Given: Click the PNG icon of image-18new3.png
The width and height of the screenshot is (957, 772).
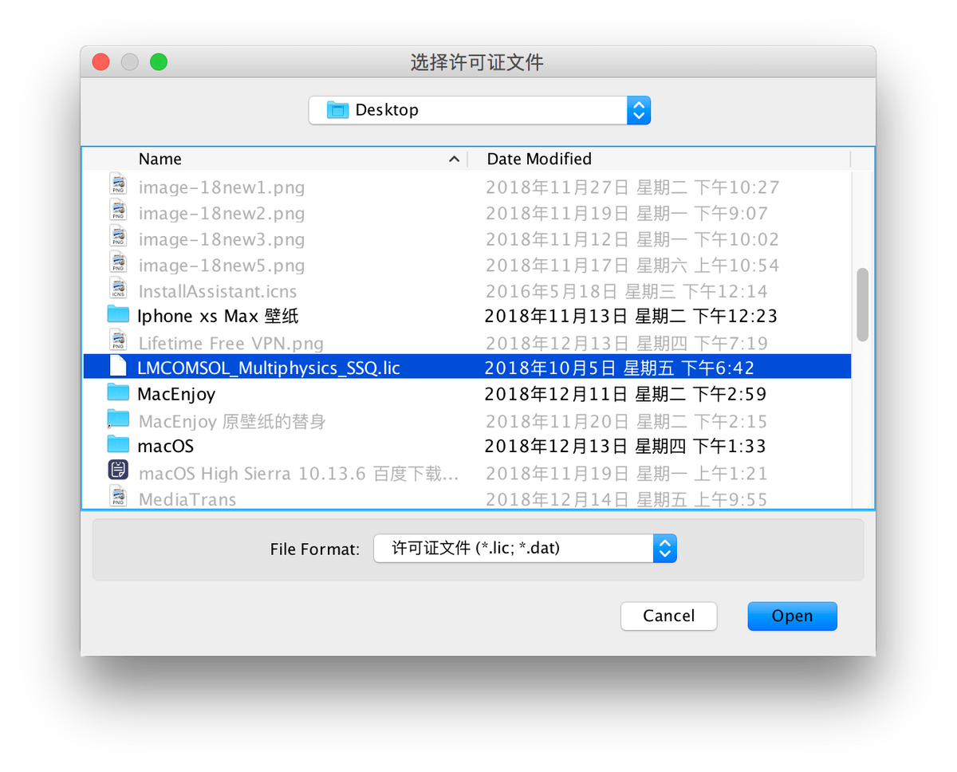Looking at the screenshot, I should (118, 237).
